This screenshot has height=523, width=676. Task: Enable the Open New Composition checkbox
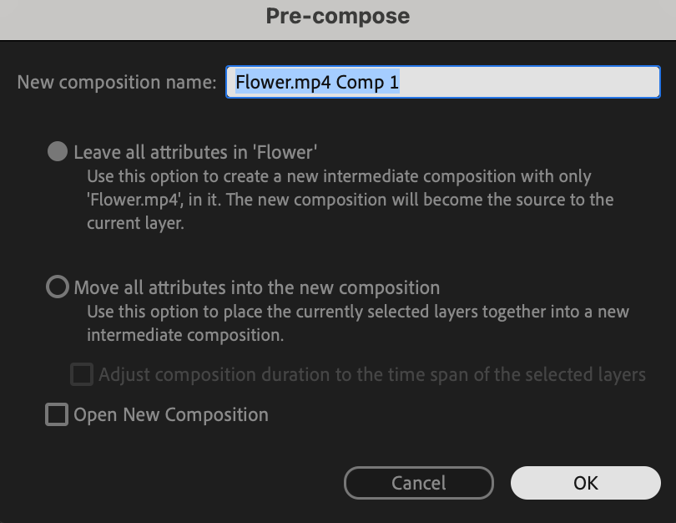pyautogui.click(x=57, y=414)
